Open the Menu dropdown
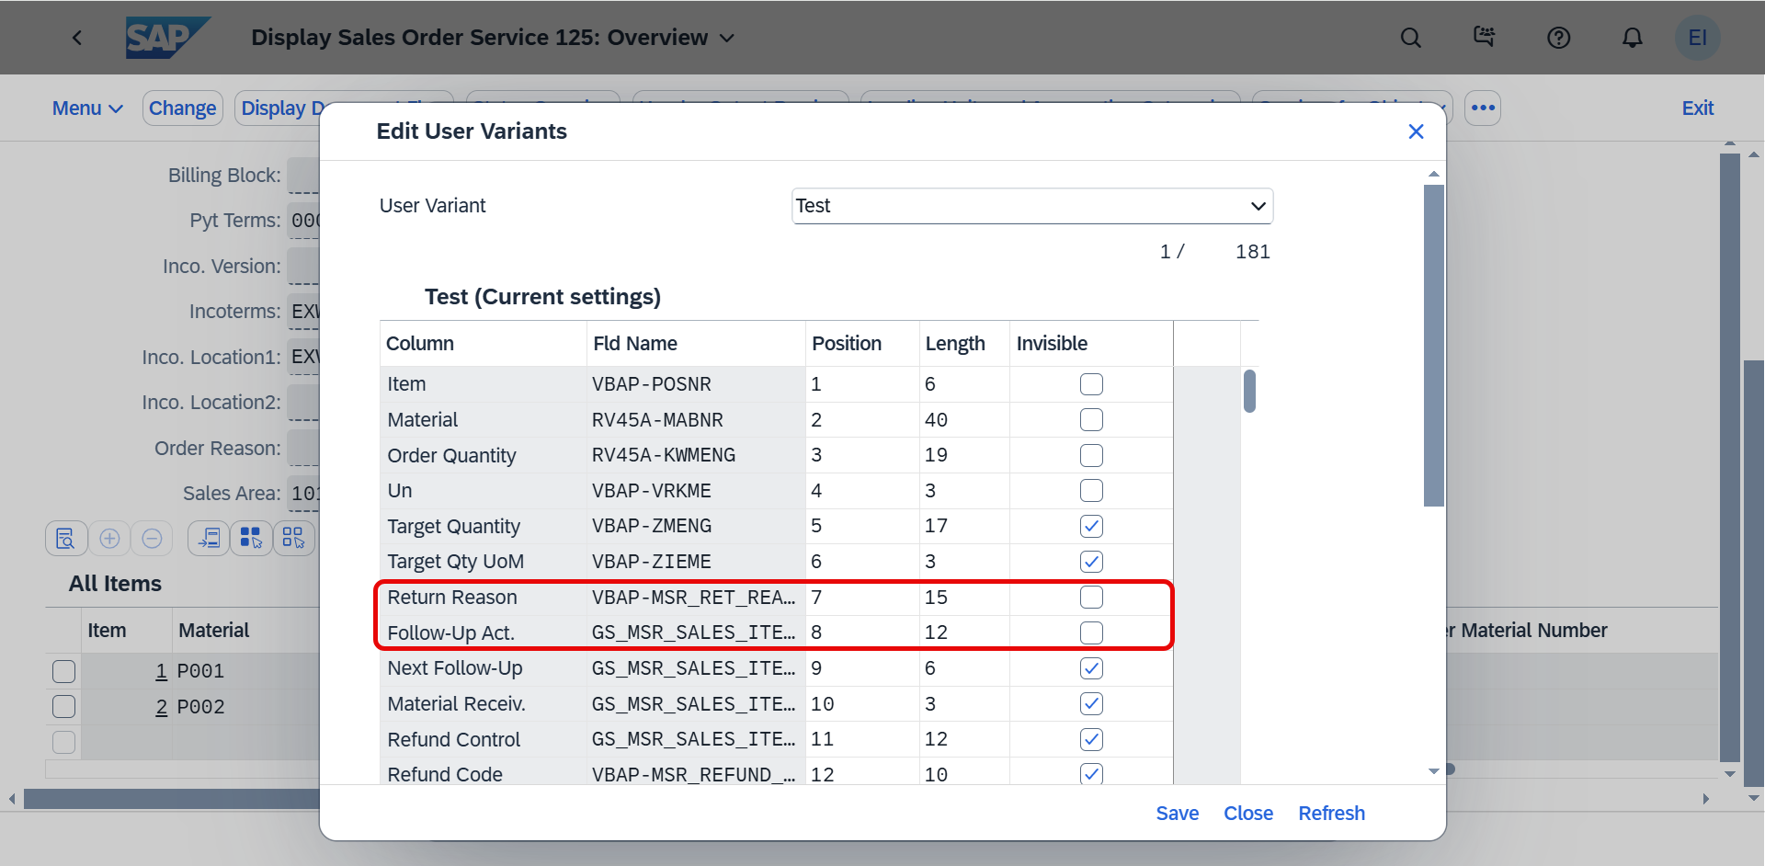This screenshot has width=1765, height=866. pos(87,108)
